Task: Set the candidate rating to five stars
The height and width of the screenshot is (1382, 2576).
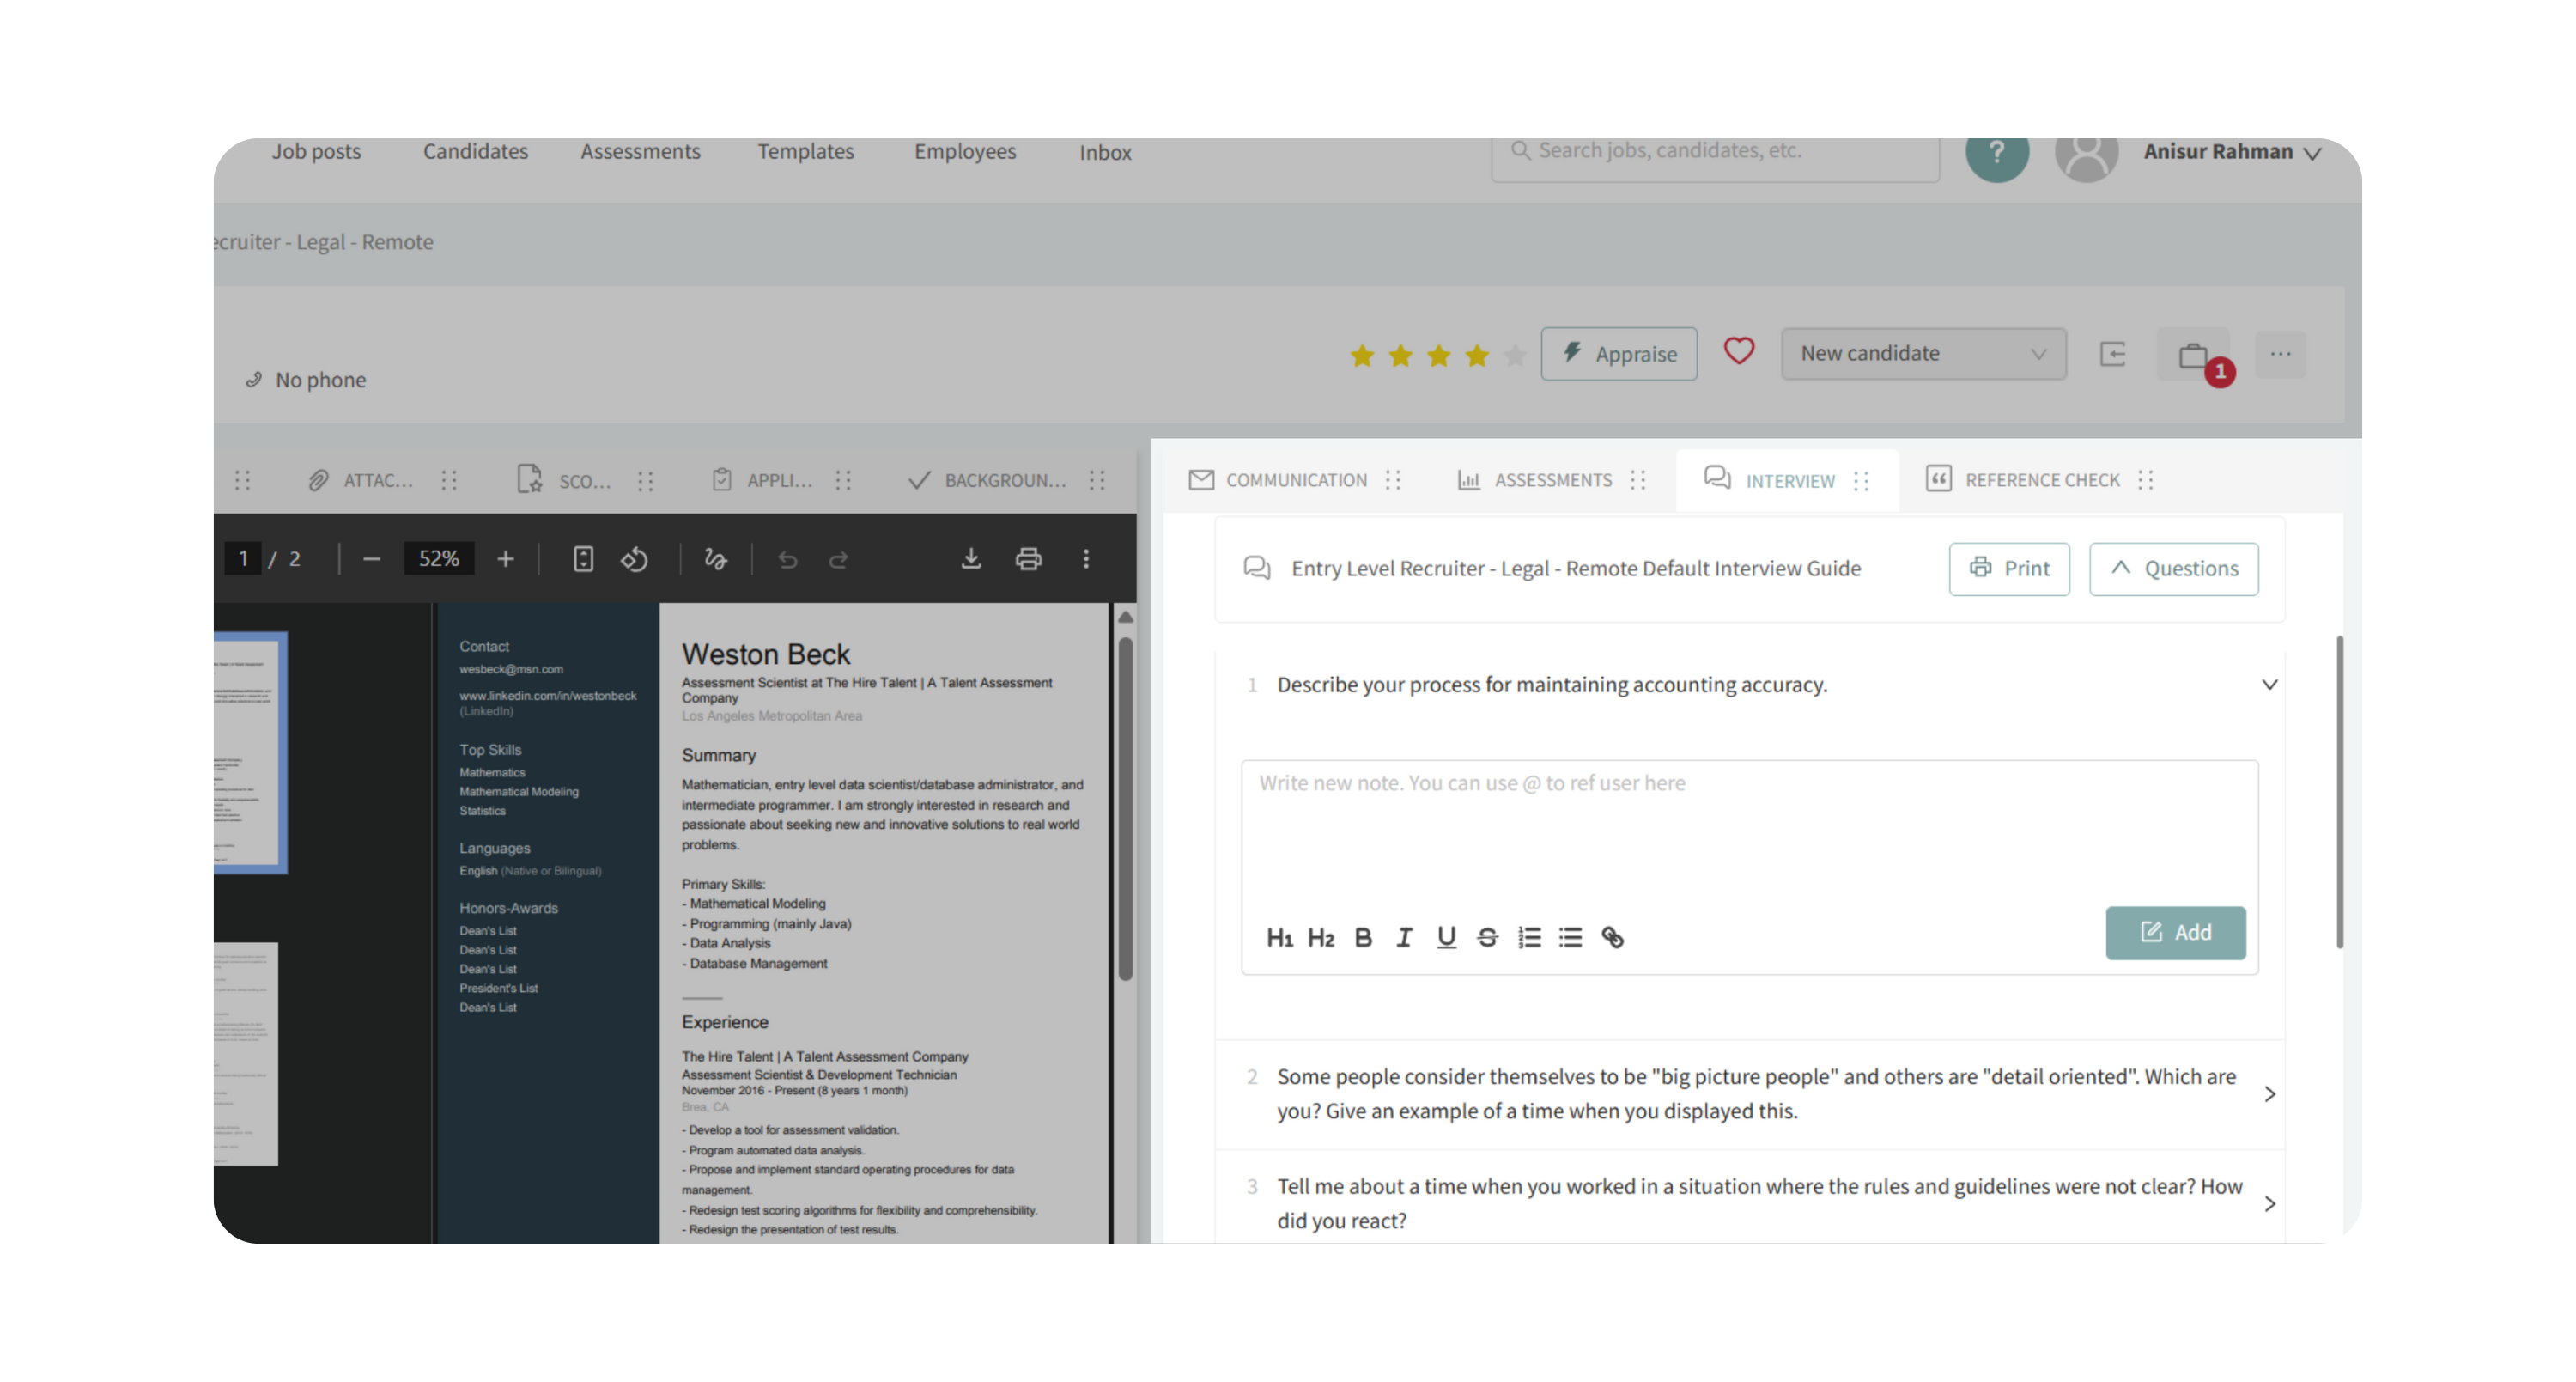Action: 1515,355
